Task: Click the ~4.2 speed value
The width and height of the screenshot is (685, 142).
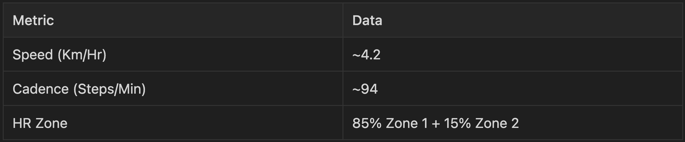Action: [x=366, y=55]
